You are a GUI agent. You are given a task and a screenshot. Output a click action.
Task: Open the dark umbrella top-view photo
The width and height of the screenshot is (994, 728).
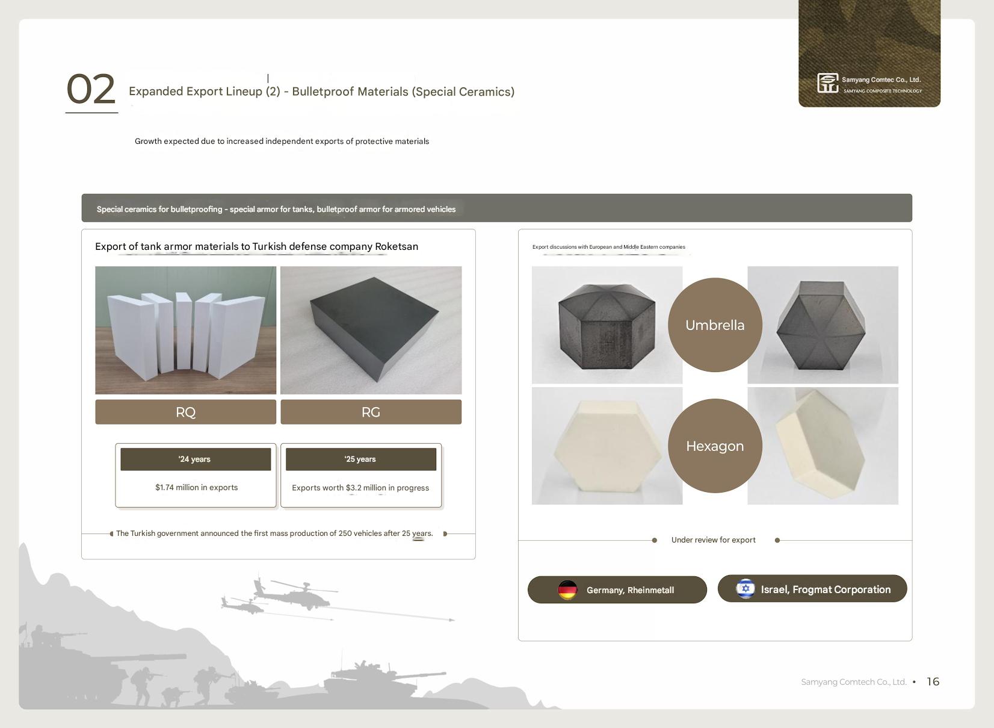pos(823,325)
